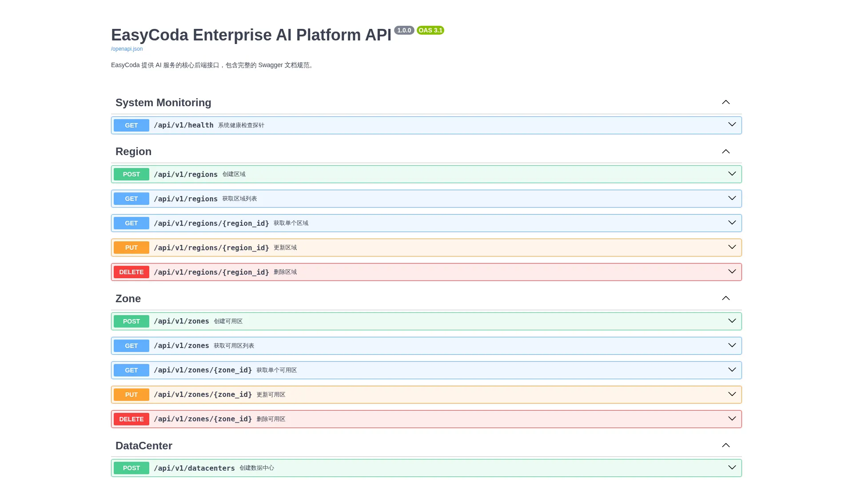Collapse the DataCenter section chevron
Image resolution: width=853 pixels, height=480 pixels.
[x=725, y=445]
